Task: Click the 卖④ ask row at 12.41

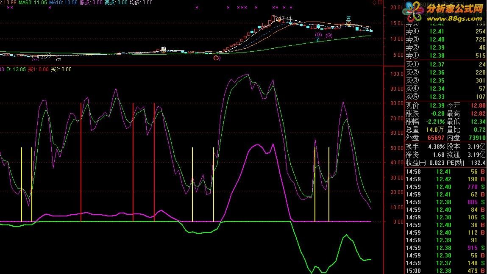Action: 446,31
